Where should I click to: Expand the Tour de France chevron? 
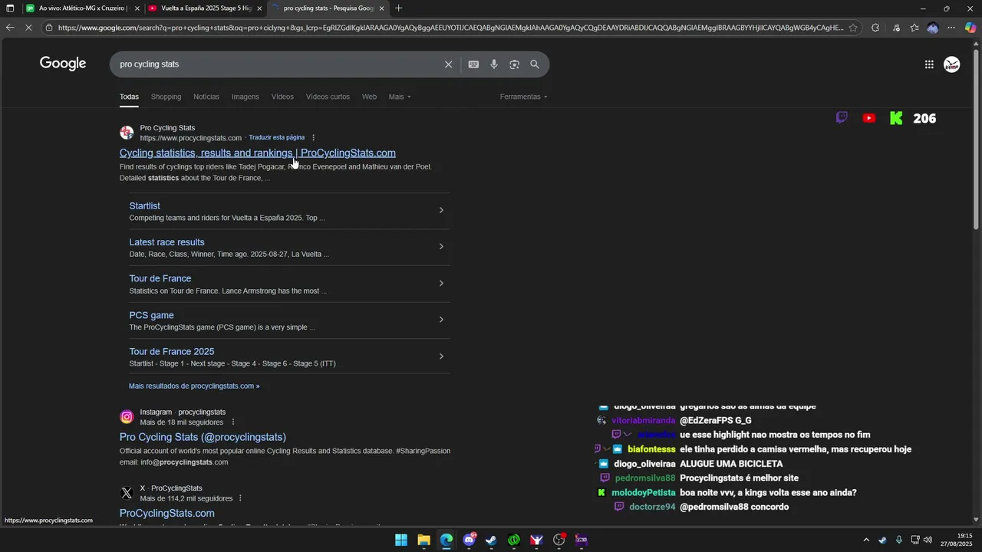pos(441,283)
